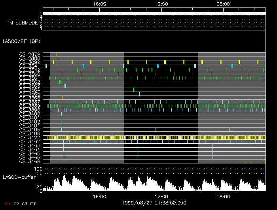This screenshot has width=277, height=210.
Task: Select the green marker in the OS_3364 row
Action: 133,90
